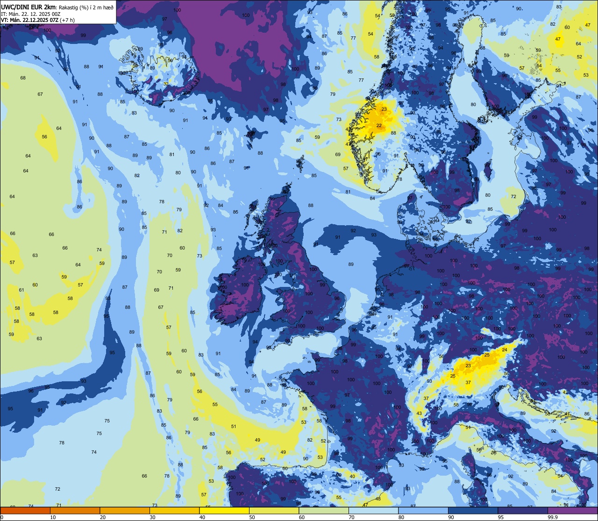Click the legend tick label 99.9
This screenshot has height=521, width=598.
click(x=553, y=517)
